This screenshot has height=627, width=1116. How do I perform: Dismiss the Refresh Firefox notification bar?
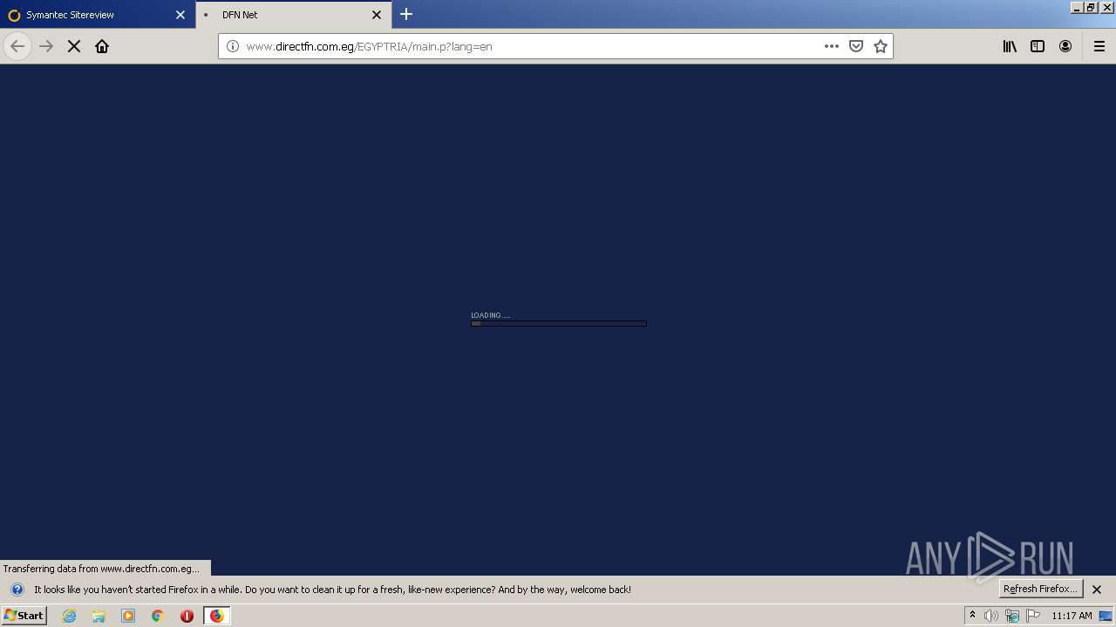click(1097, 590)
